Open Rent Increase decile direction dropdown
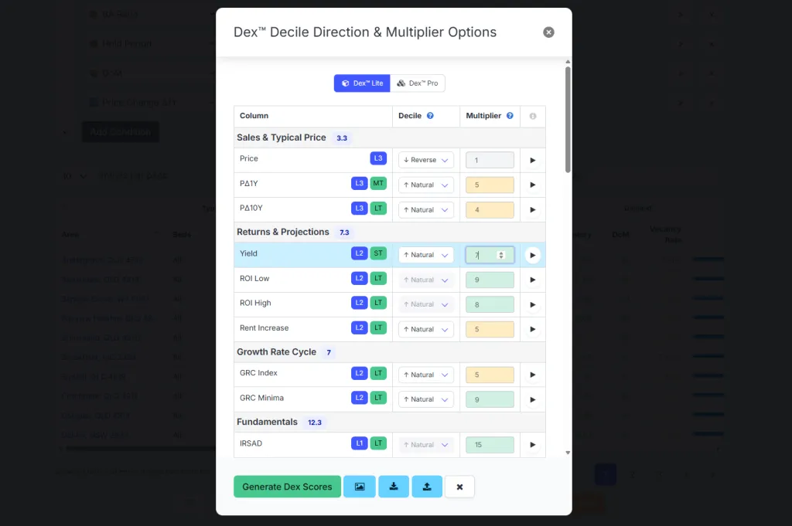 click(426, 329)
